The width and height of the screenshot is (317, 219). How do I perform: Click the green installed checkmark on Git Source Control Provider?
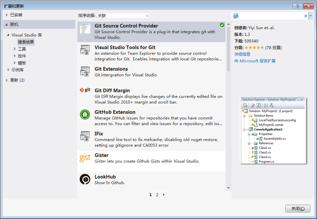tap(222, 25)
